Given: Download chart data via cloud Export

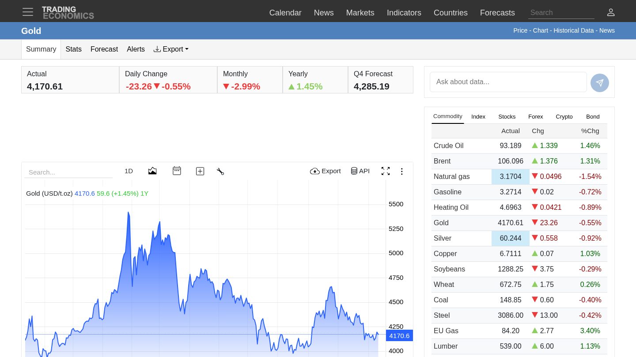Looking at the screenshot, I should click(326, 171).
